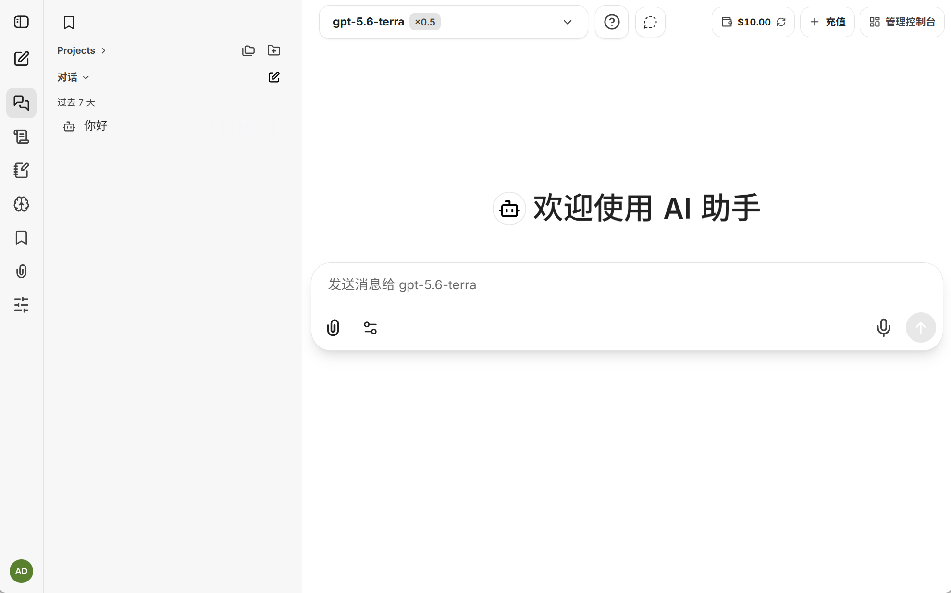Click the new conversation icon beside 对话
This screenshot has width=951, height=593.
(x=274, y=77)
